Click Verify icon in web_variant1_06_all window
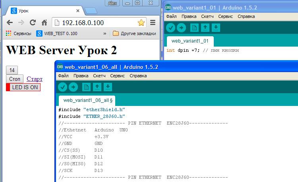 click(62, 87)
